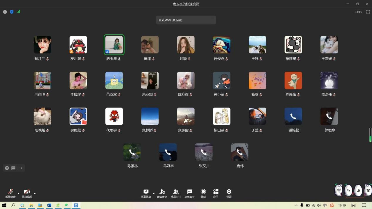Viewport: 372px width, 209px height.
Task: Open the emoji reactions smiley icon
Action: (x=7, y=168)
